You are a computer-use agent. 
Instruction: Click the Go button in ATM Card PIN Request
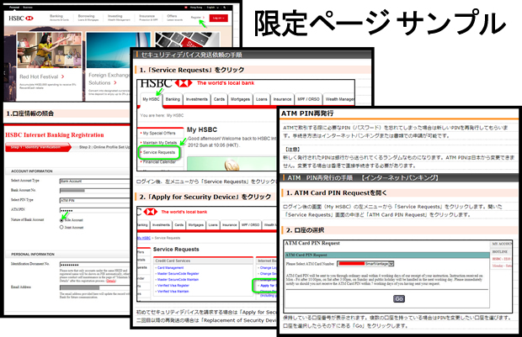point(399,299)
